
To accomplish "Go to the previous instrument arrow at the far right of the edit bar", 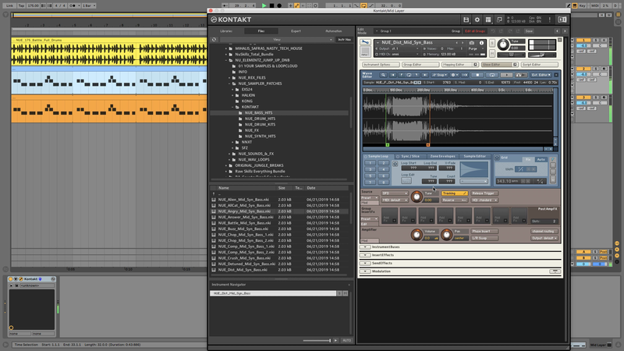I will pos(557,31).
